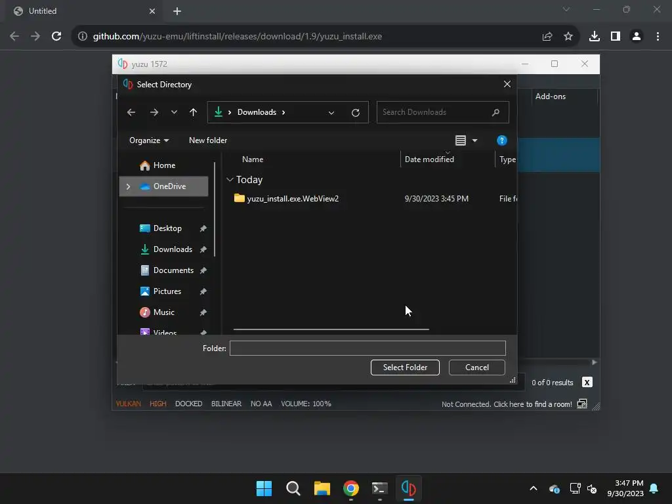The image size is (672, 504).
Task: Expand the OneDrive tree node
Action: (128, 186)
